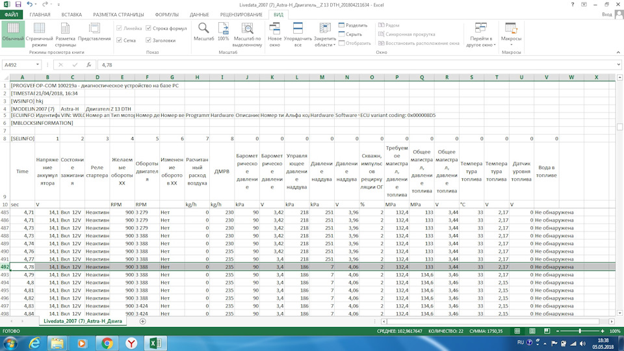Click the Select All corner button
The height and width of the screenshot is (351, 624).
5,77
